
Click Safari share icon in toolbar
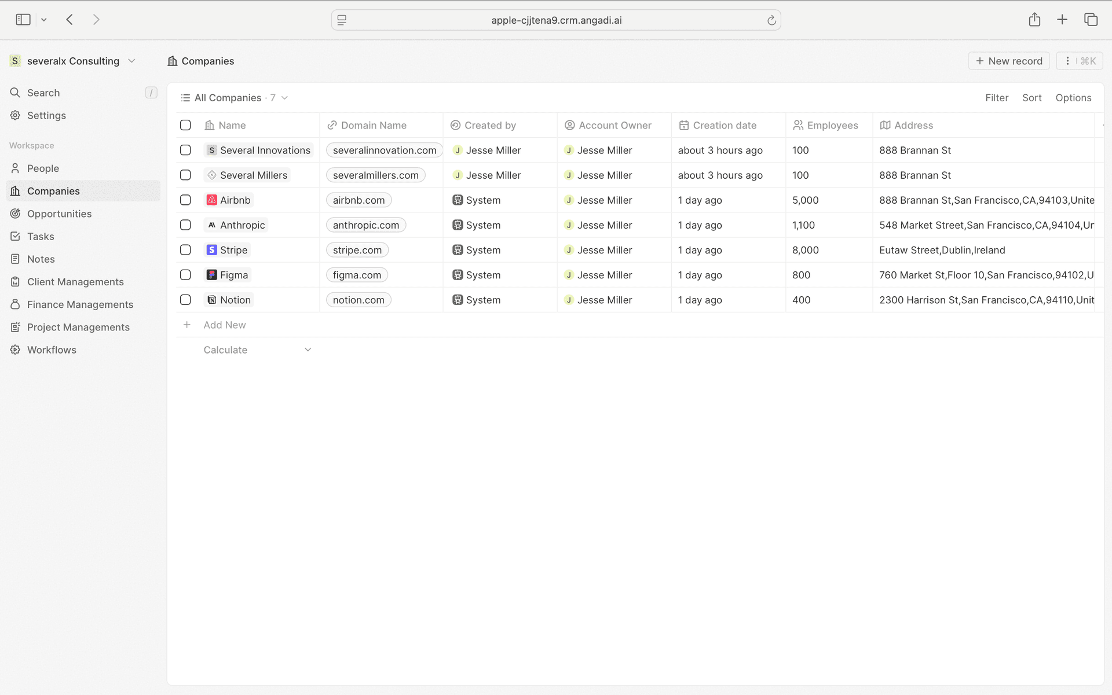tap(1034, 20)
